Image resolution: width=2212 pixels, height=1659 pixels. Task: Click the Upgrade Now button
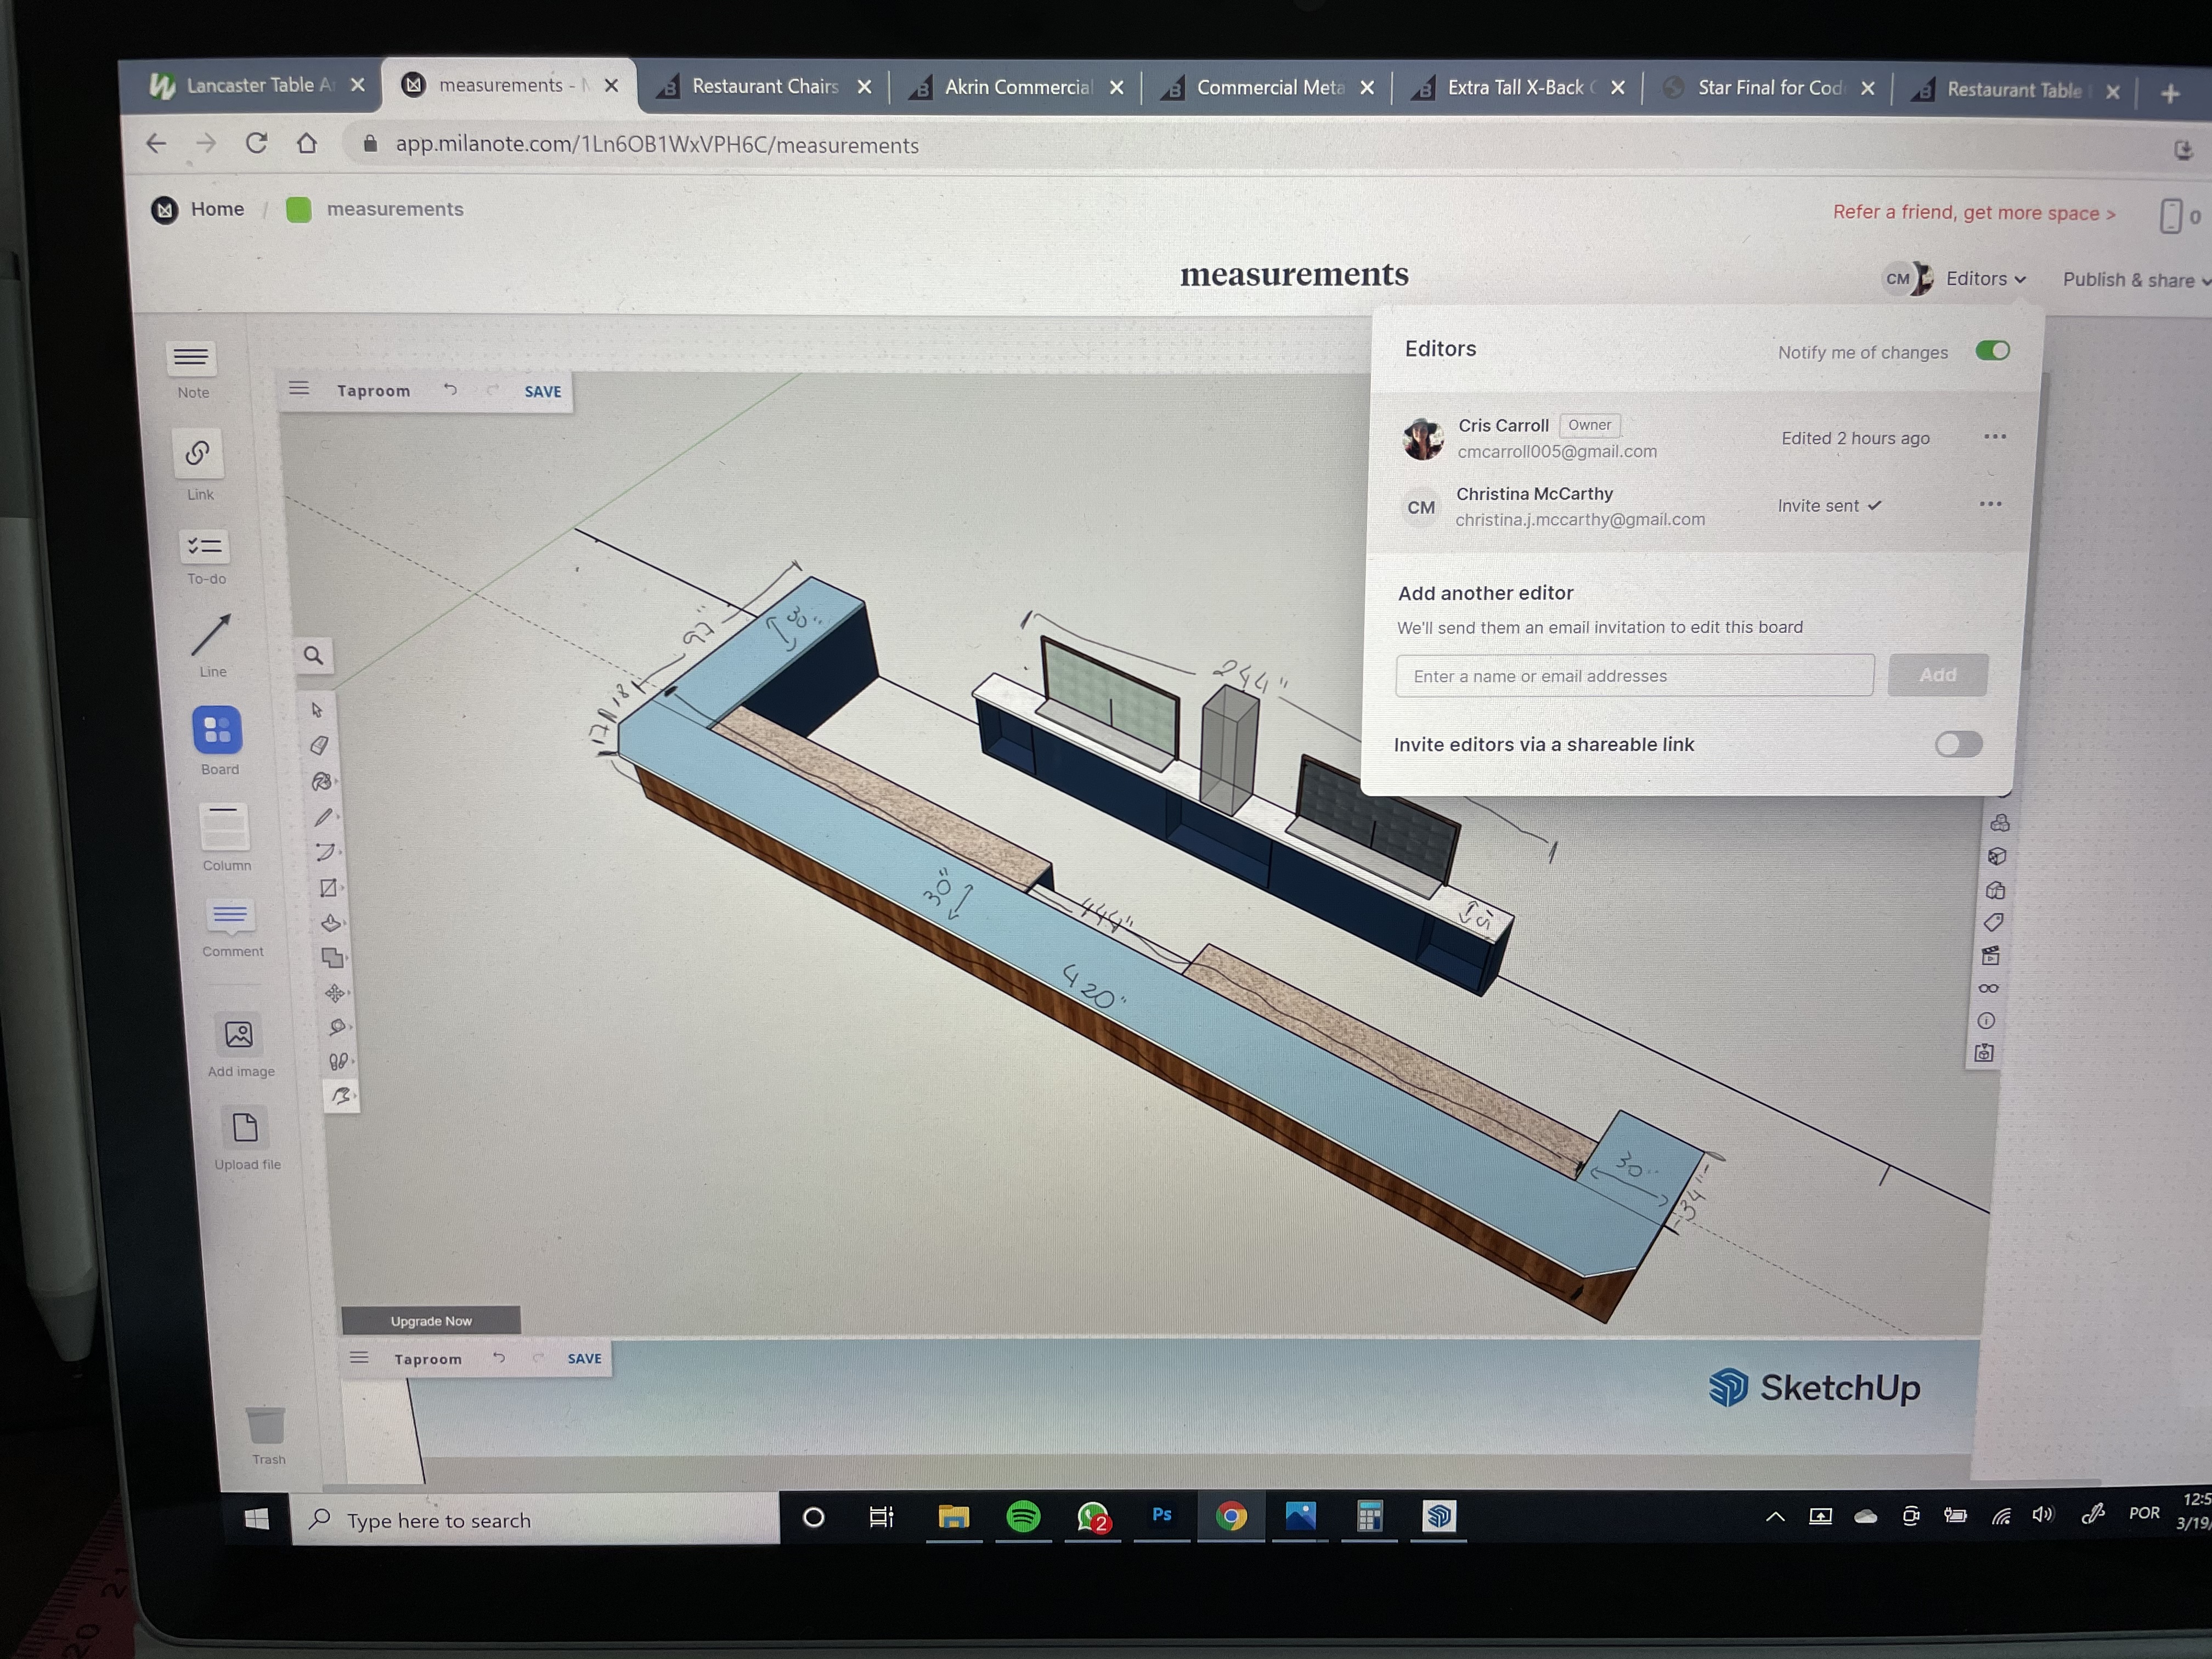(x=431, y=1321)
